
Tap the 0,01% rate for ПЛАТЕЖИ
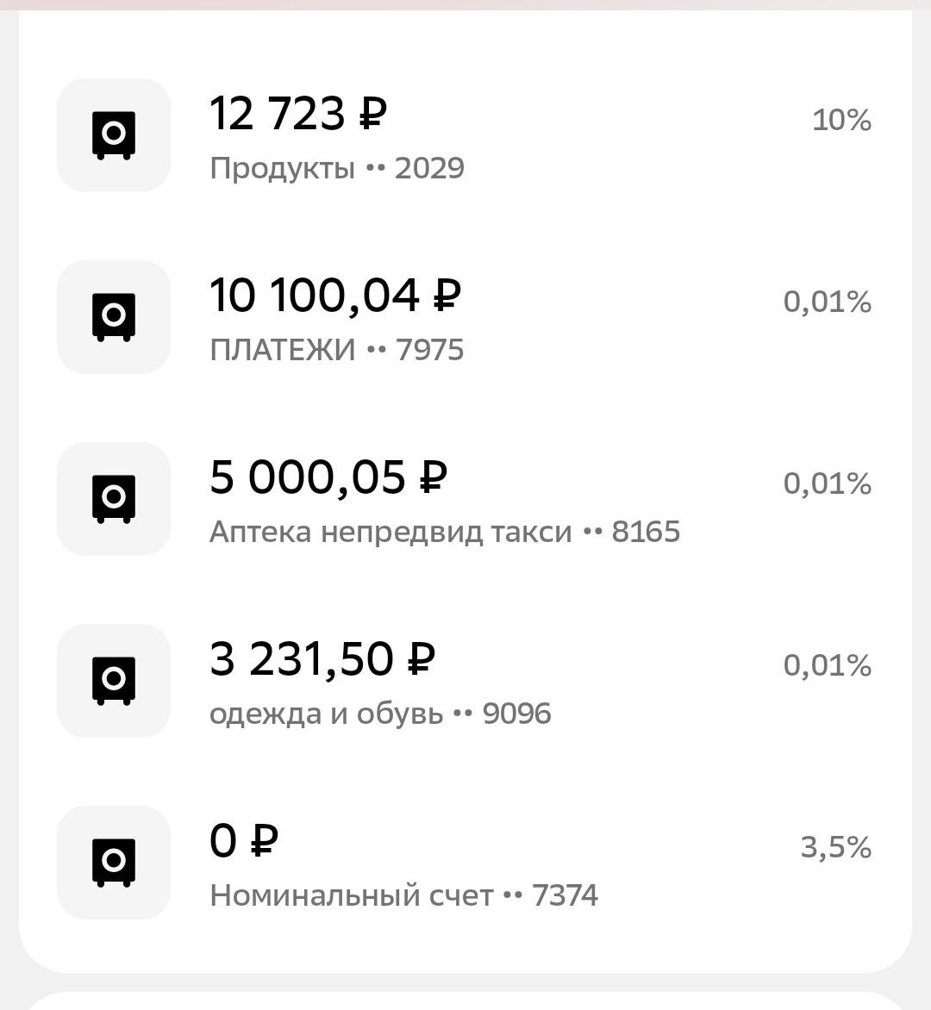pyautogui.click(x=827, y=302)
